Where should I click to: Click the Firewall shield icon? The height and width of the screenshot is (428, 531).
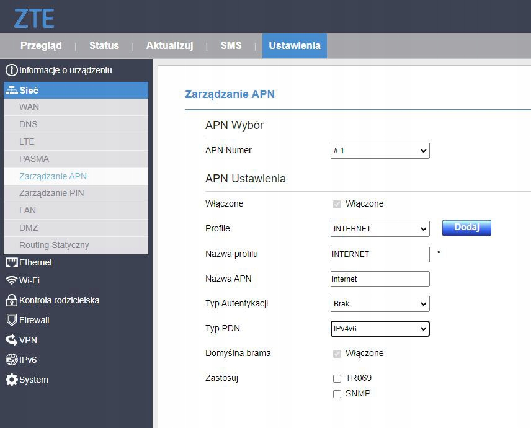point(11,320)
